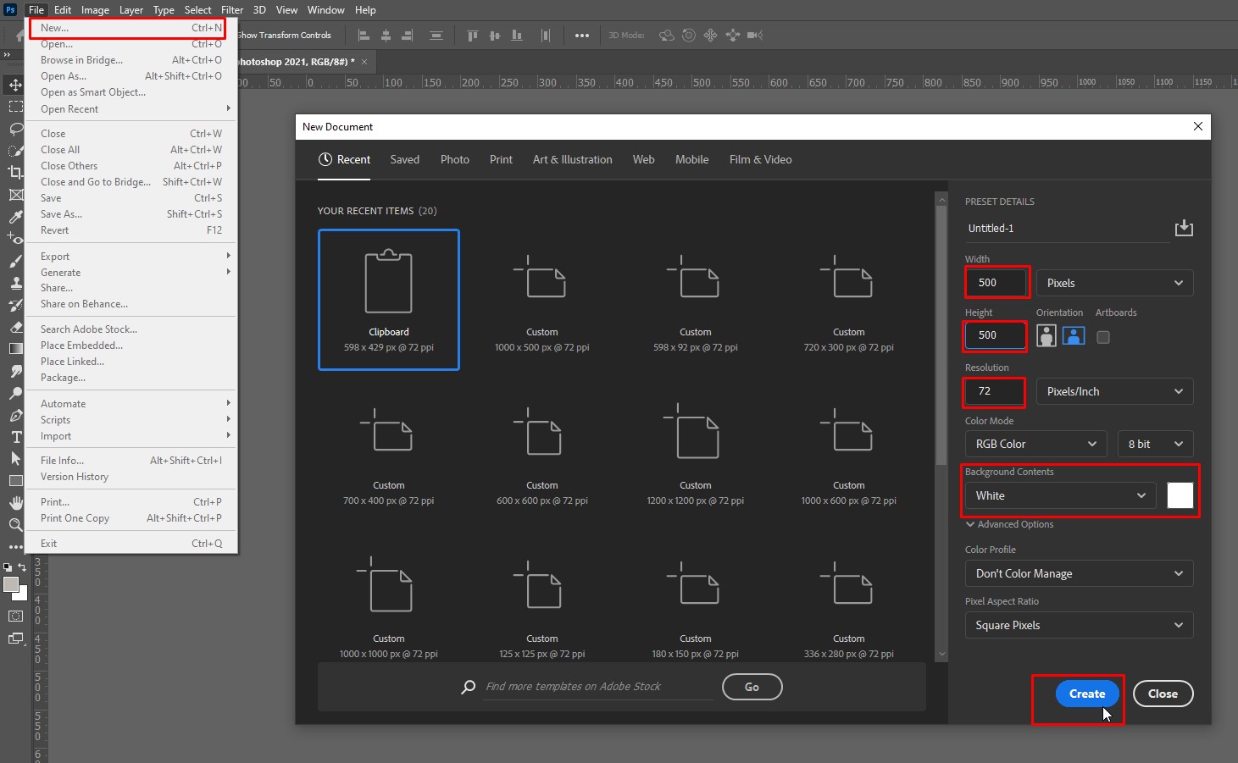The height and width of the screenshot is (763, 1238).
Task: Enable the Artboards checkbox
Action: (1102, 337)
